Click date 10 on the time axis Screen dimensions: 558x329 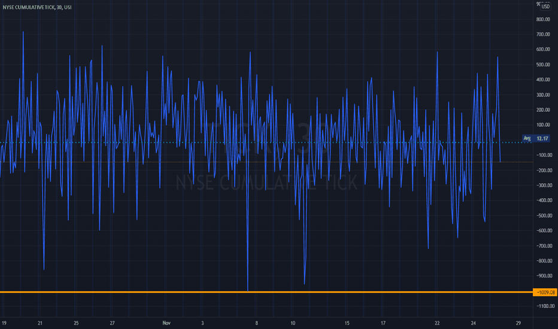point(293,323)
